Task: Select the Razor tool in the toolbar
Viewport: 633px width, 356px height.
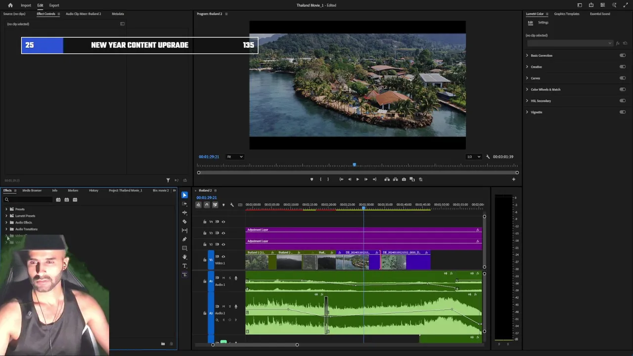Action: tap(184, 222)
